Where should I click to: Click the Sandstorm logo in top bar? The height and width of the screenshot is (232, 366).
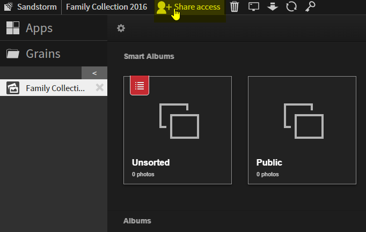9,7
